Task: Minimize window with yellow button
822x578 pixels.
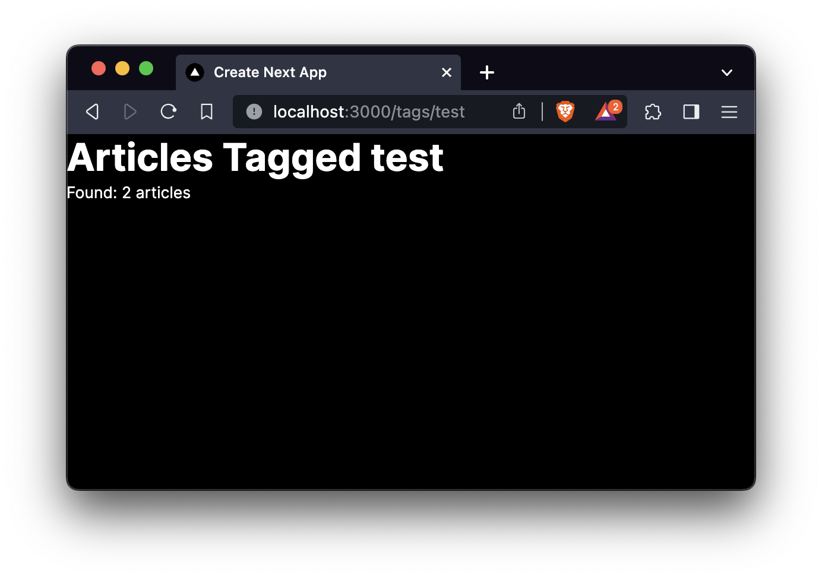Action: [x=122, y=69]
